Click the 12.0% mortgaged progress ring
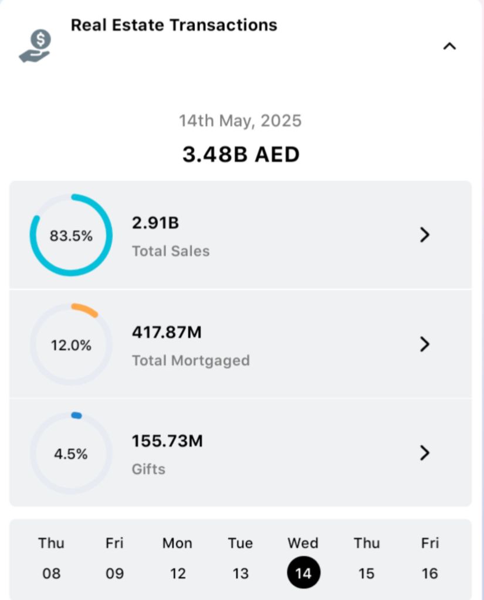 pos(71,345)
